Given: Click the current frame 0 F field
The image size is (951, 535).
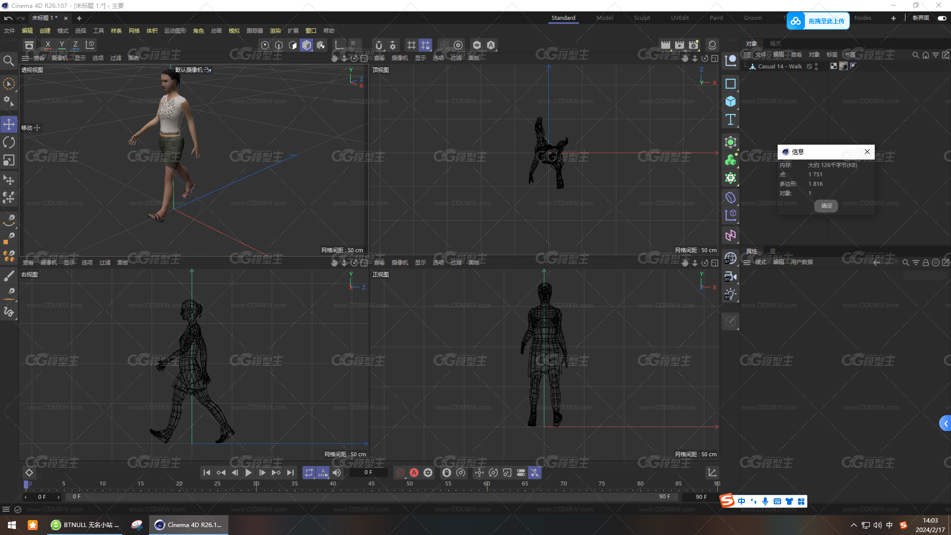Looking at the screenshot, I should click(x=368, y=473).
